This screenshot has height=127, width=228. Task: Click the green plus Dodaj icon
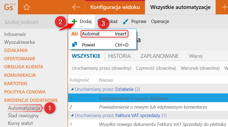[x=74, y=21]
